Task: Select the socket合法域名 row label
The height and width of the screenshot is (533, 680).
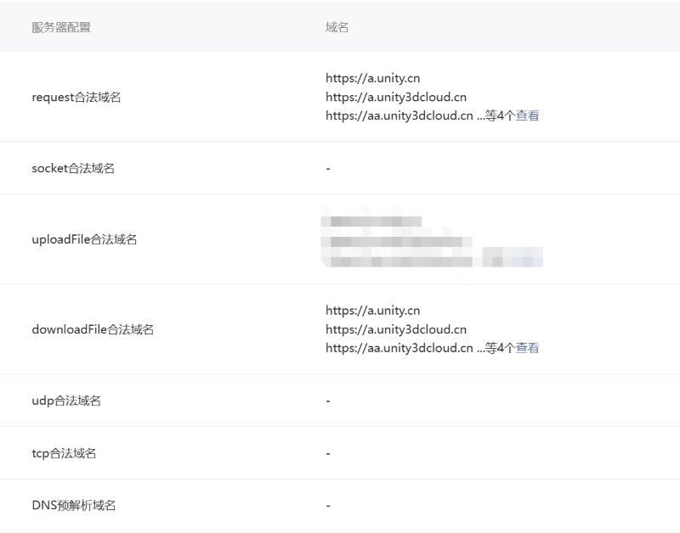Action: click(x=73, y=168)
